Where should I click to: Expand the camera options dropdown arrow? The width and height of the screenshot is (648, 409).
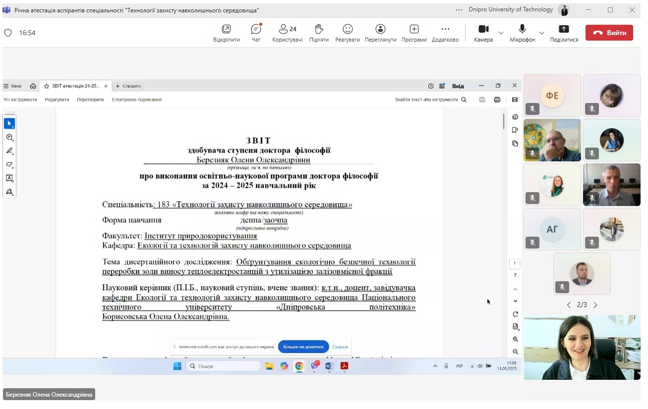pyautogui.click(x=501, y=33)
